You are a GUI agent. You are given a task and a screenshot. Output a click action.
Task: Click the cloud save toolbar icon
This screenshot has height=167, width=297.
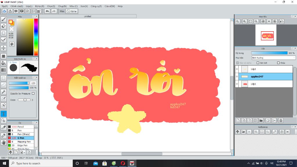tap(4, 11)
